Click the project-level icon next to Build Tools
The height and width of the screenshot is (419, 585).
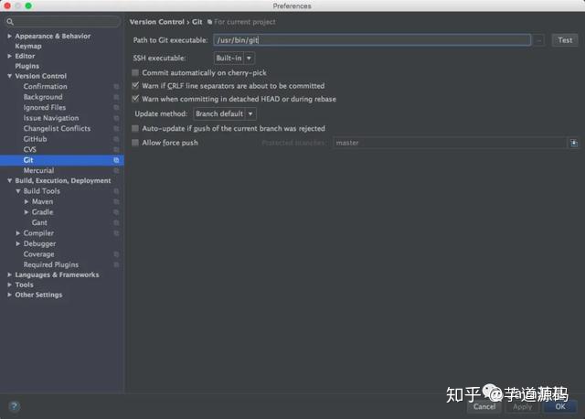116,191
